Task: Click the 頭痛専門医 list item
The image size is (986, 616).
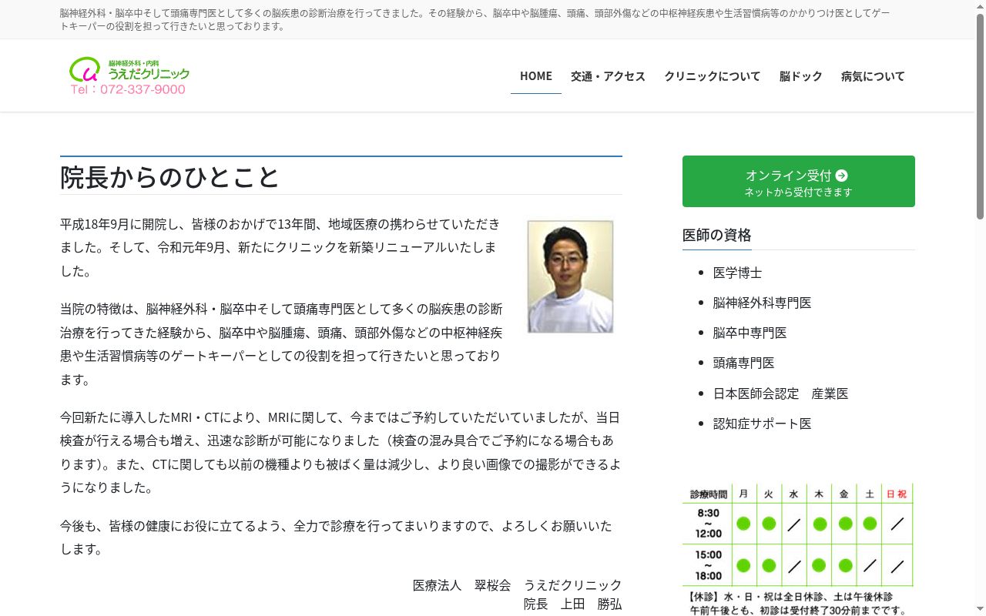Action: tap(743, 363)
